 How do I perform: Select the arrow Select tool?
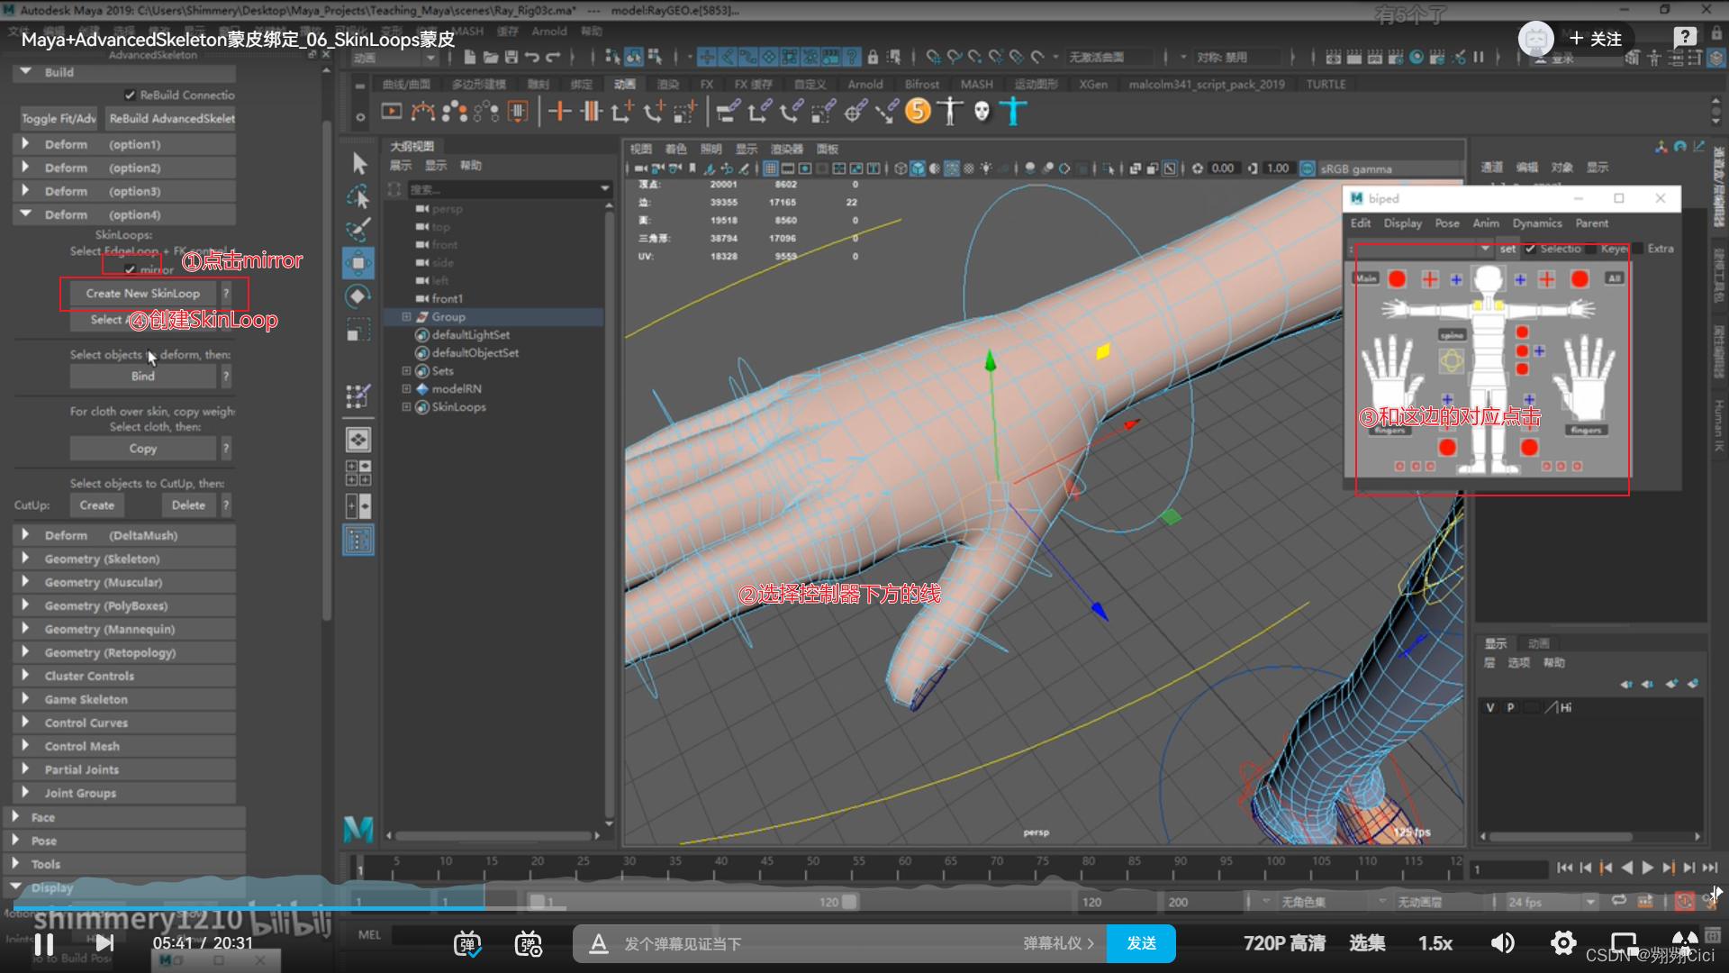[359, 163]
